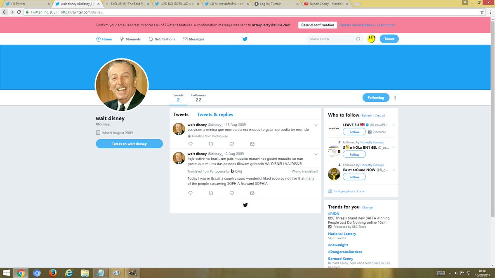
Task: Follow Pa nt arOund NOW account
Action: [x=354, y=177]
